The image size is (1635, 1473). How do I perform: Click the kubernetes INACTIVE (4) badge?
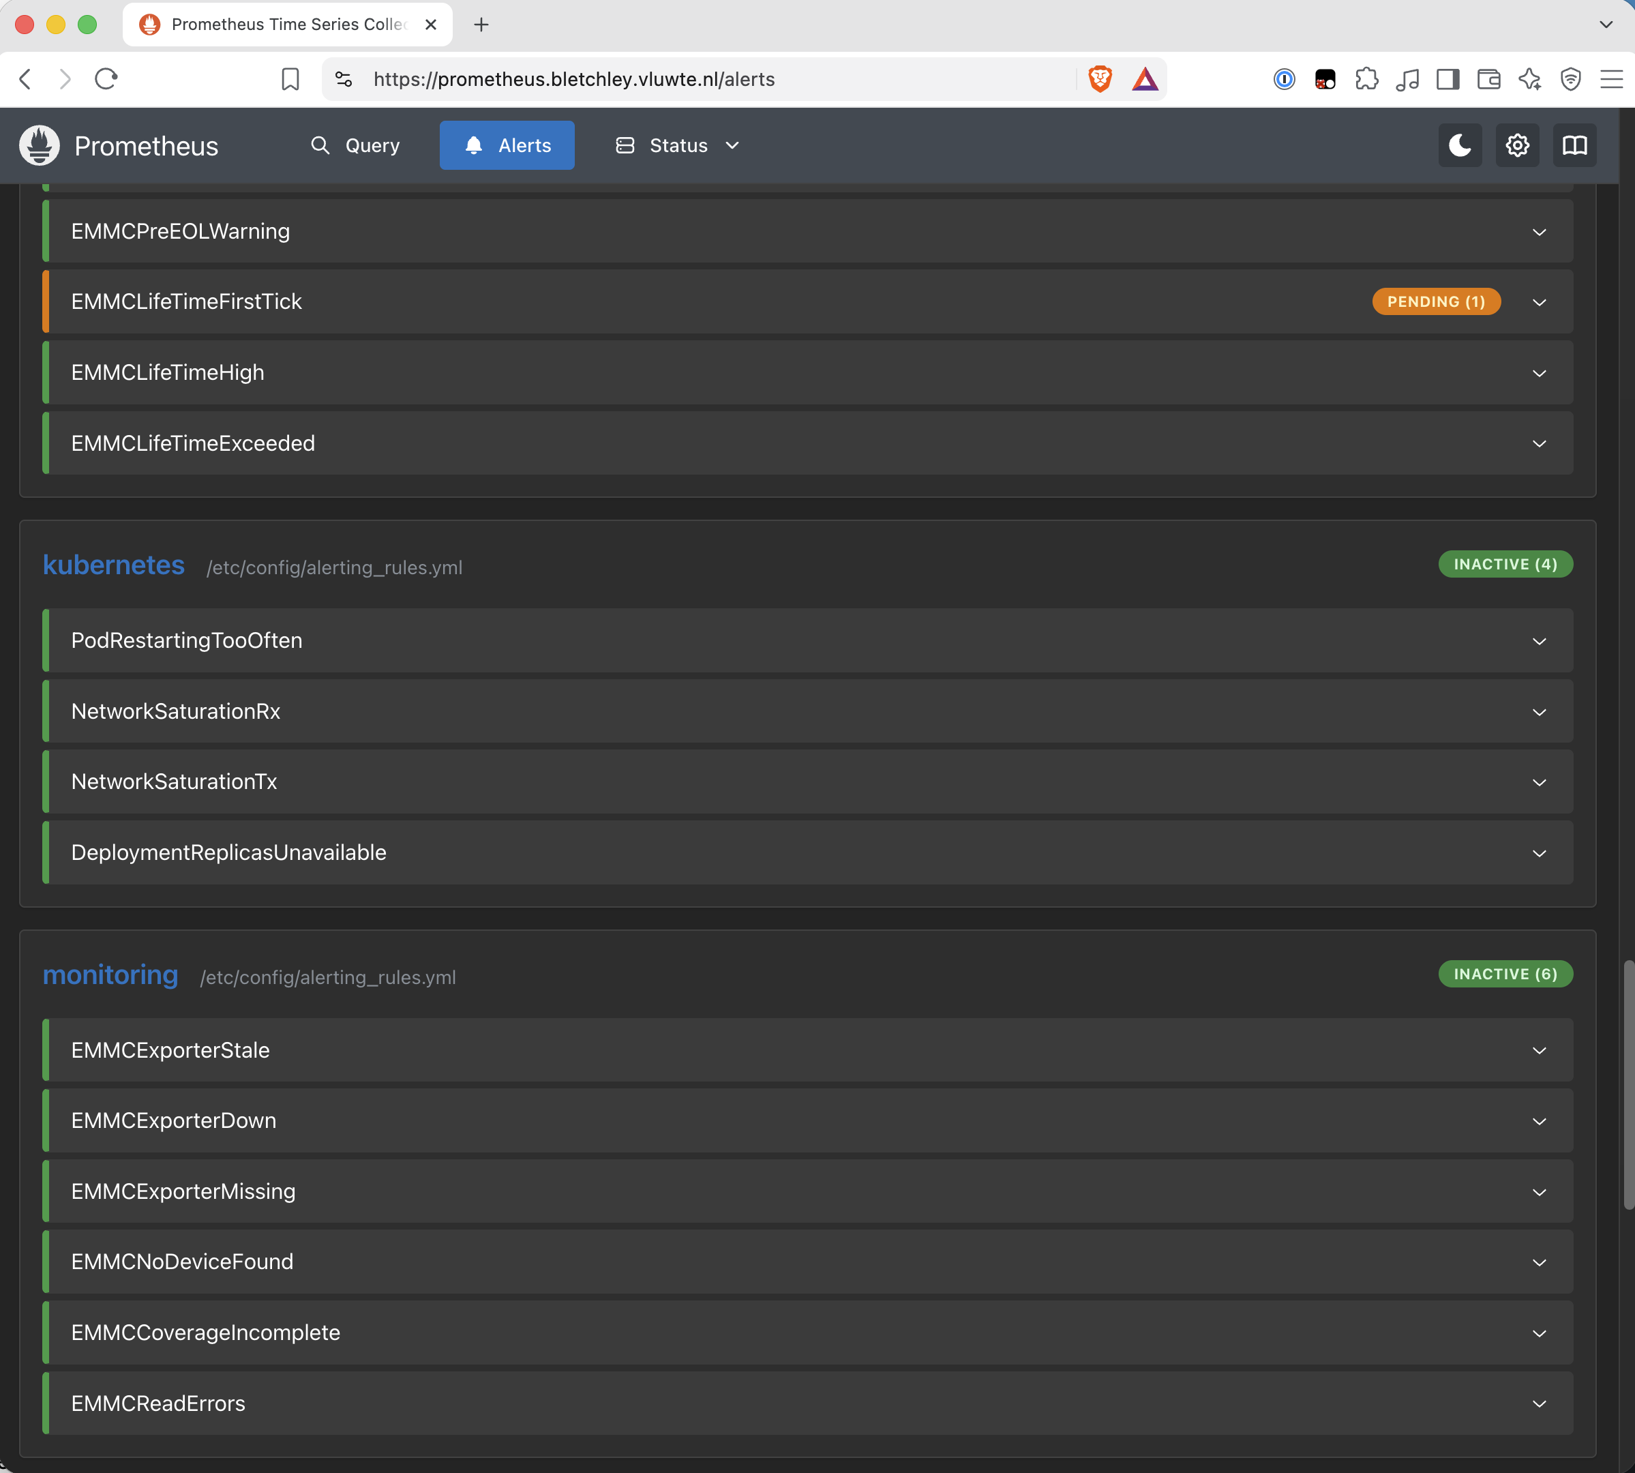(x=1505, y=564)
